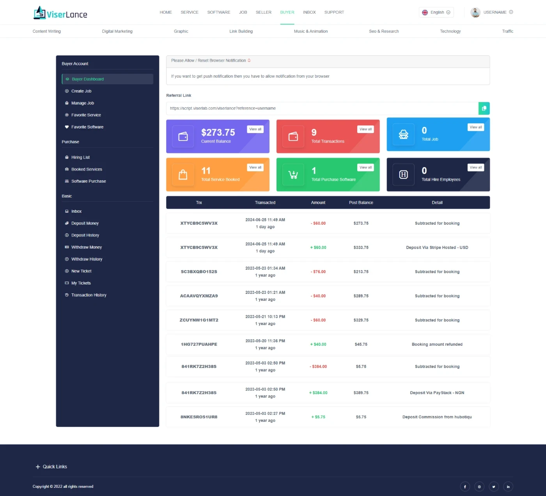Click the Total Hire Employees icon
Image resolution: width=546 pixels, height=496 pixels.
(403, 174)
